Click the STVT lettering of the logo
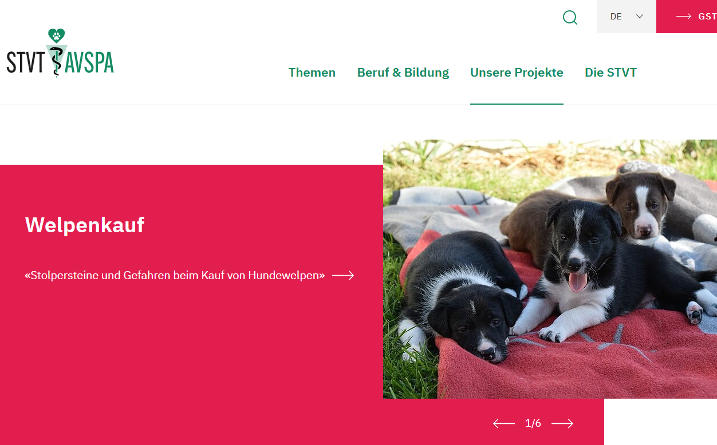 click(25, 62)
